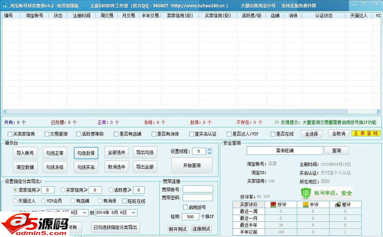Click the black 差评 rating icon
The width and height of the screenshot is (383, 237).
337,205
